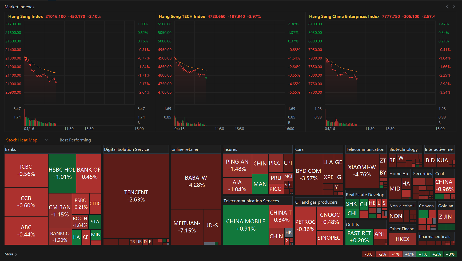The width and height of the screenshot is (462, 261).
Task: Select the Stock Heat Map tab
Action: point(22,140)
